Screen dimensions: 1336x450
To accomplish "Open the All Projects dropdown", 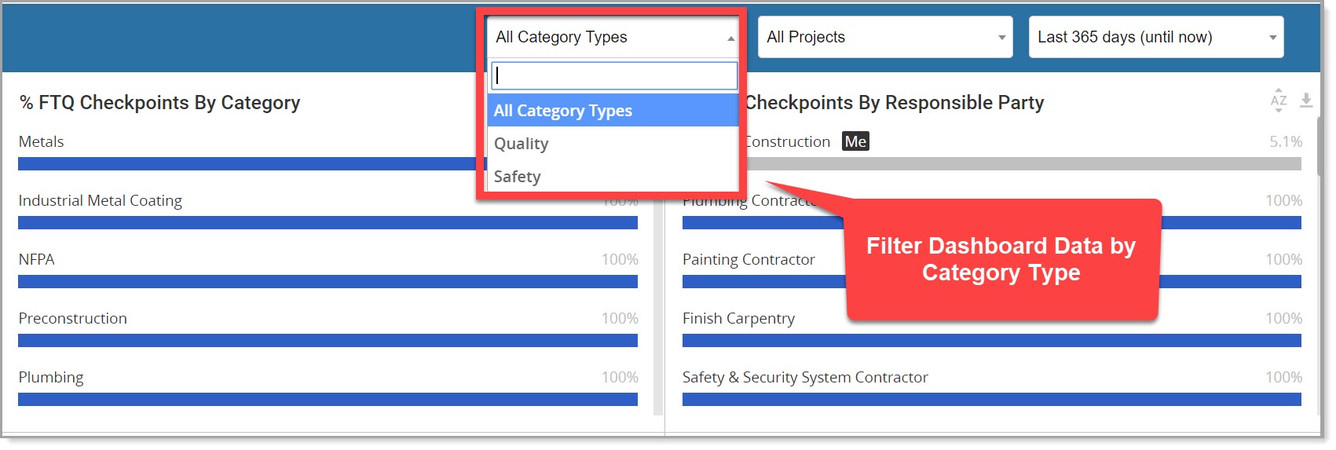I will 885,37.
